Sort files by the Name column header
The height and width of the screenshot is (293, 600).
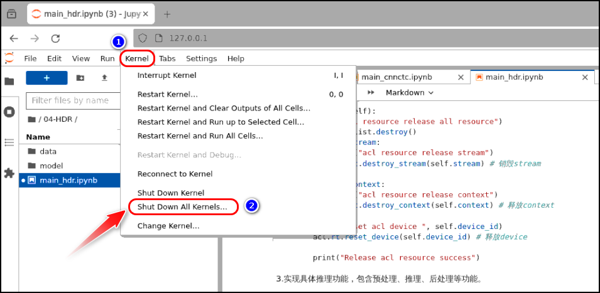point(38,137)
